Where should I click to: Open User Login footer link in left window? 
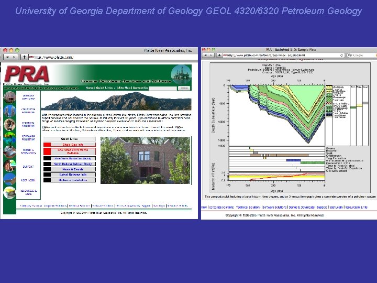click(x=159, y=206)
